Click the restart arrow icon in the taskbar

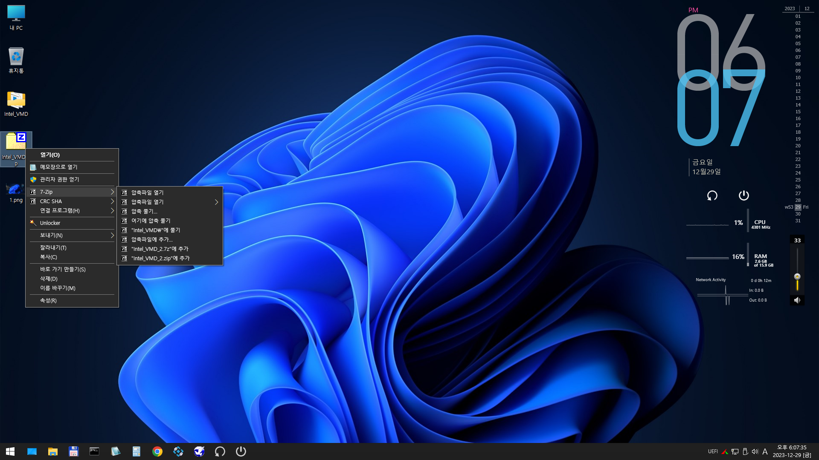coord(220,451)
